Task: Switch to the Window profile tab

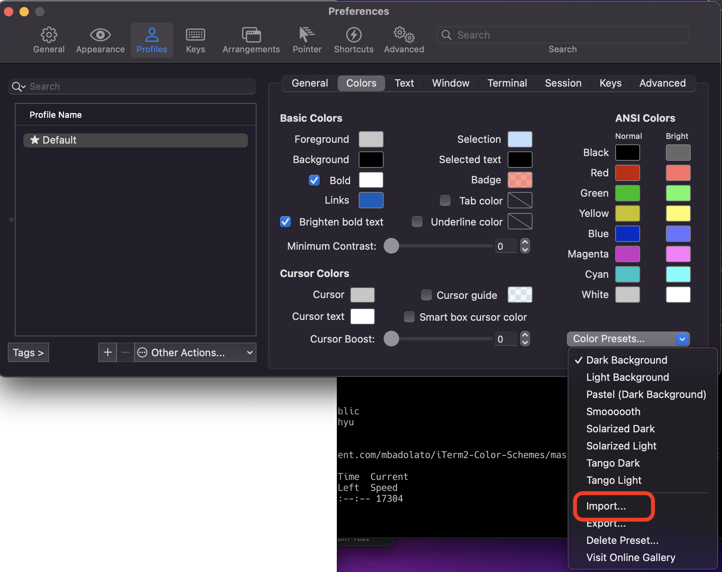Action: pyautogui.click(x=451, y=83)
